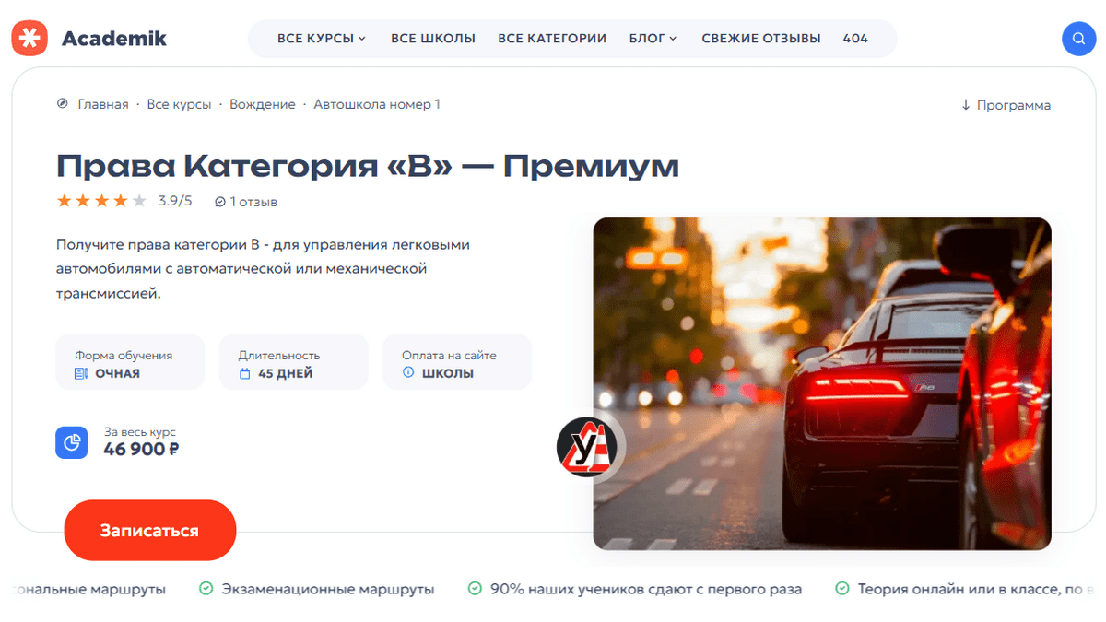
Task: Open the СВЕЖИЕ ОТЗЫВЫ menu item
Action: [761, 39]
